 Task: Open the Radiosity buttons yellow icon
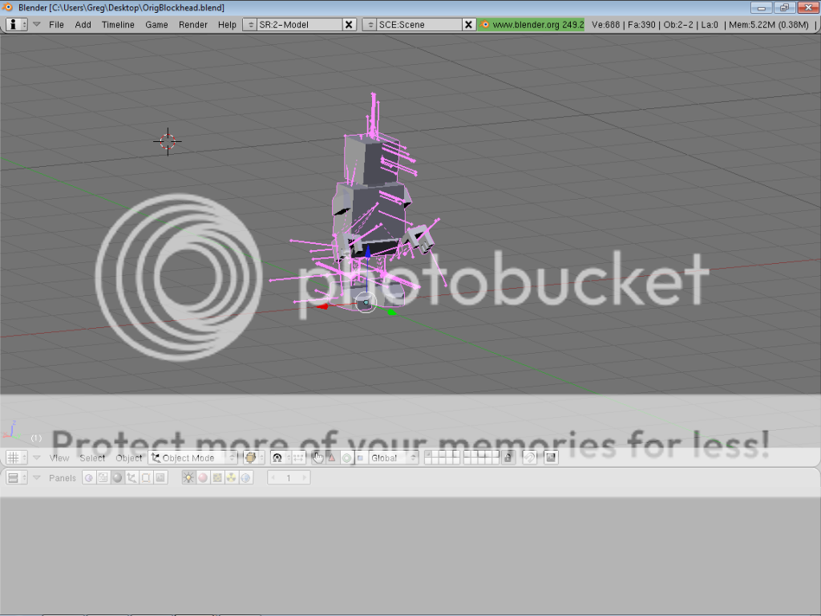click(x=231, y=478)
